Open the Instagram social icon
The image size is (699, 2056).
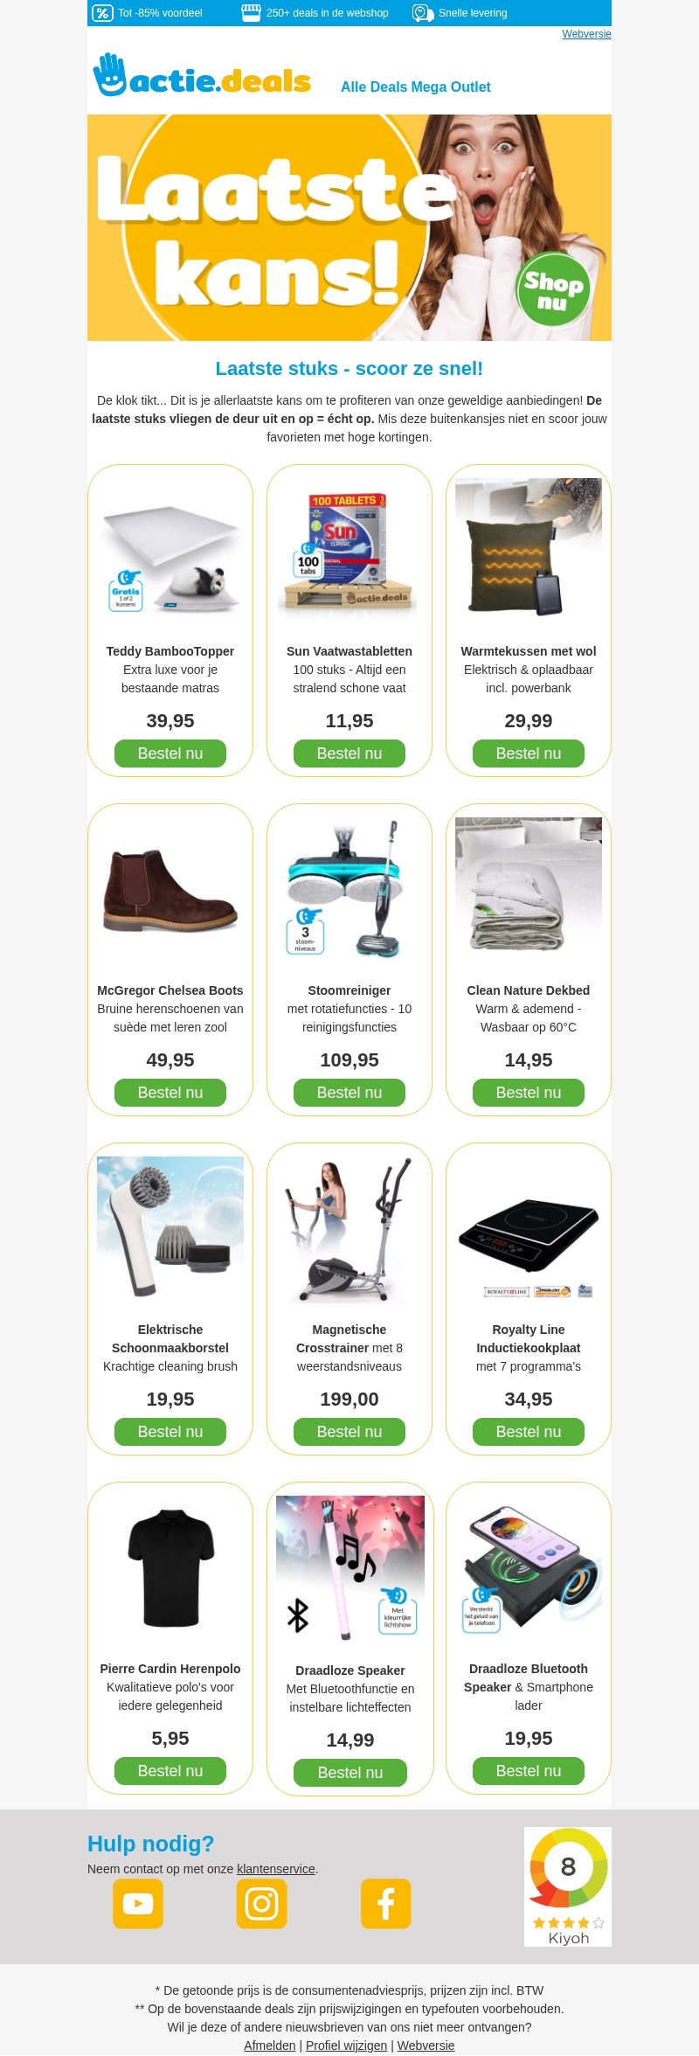coord(261,1903)
